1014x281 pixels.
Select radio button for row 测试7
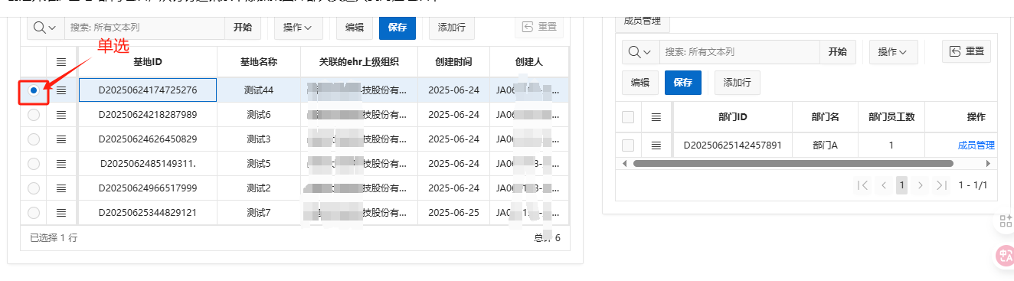pos(34,213)
